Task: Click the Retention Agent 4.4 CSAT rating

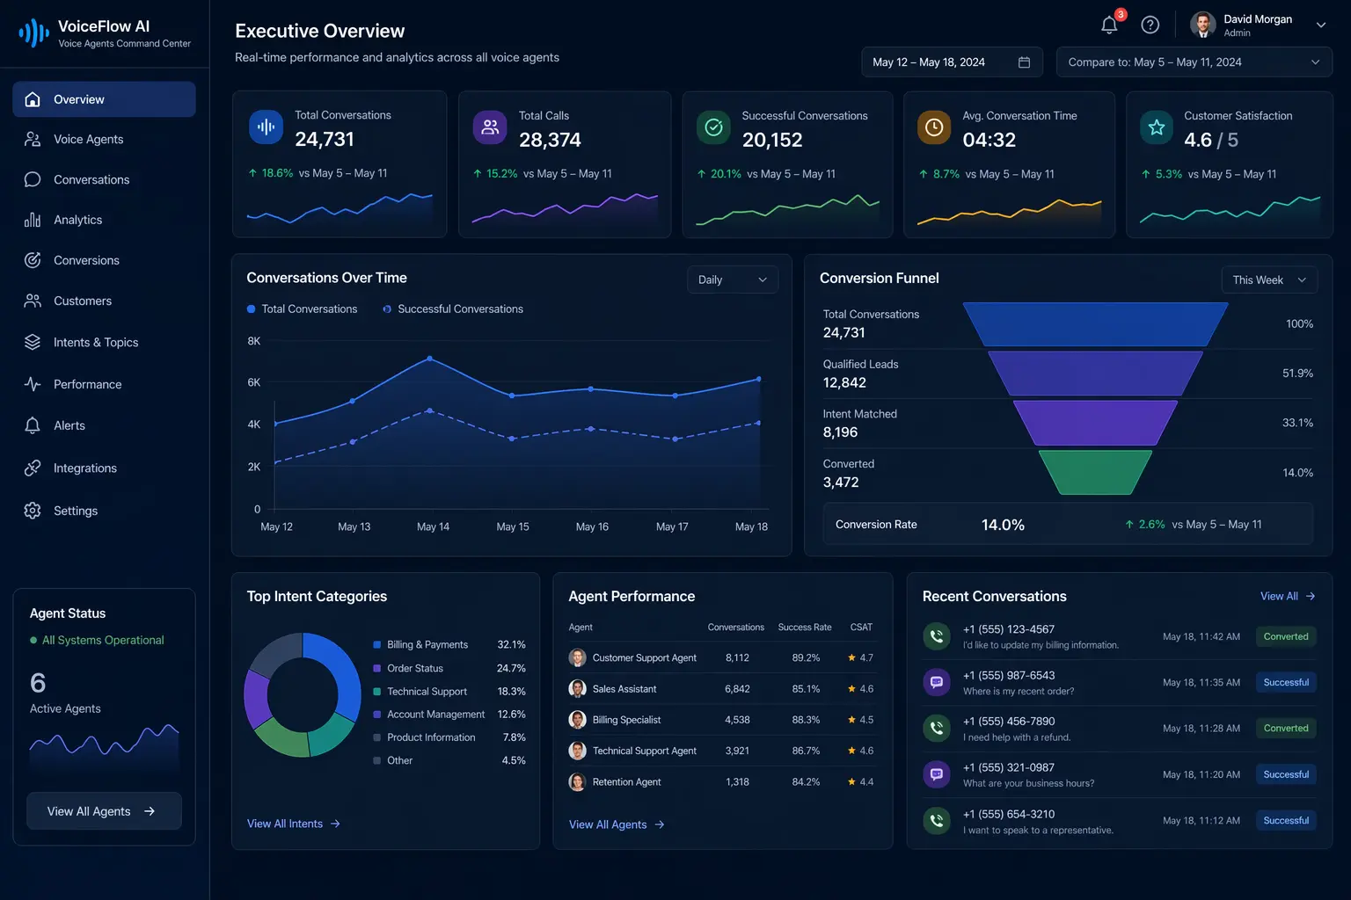Action: tap(860, 782)
